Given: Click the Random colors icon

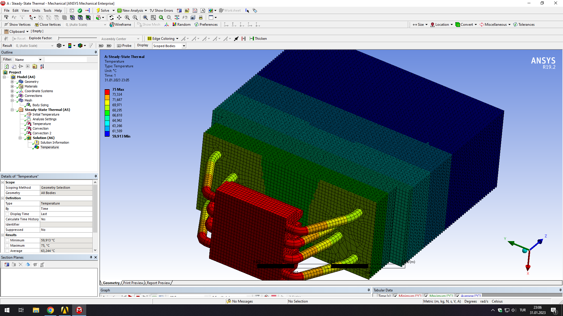Looking at the screenshot, I should 182,25.
